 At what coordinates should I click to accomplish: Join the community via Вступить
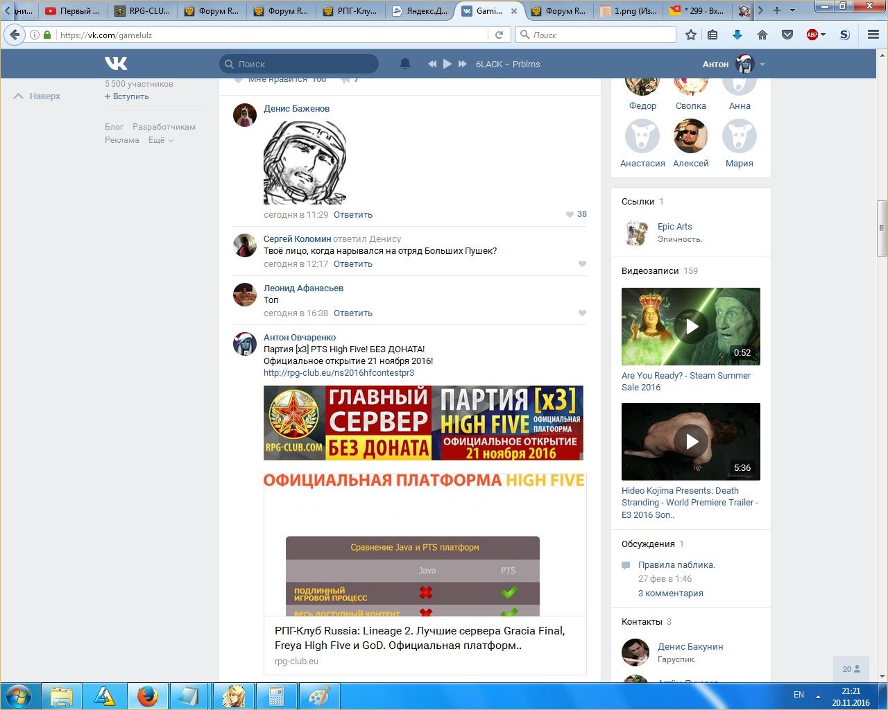click(127, 96)
